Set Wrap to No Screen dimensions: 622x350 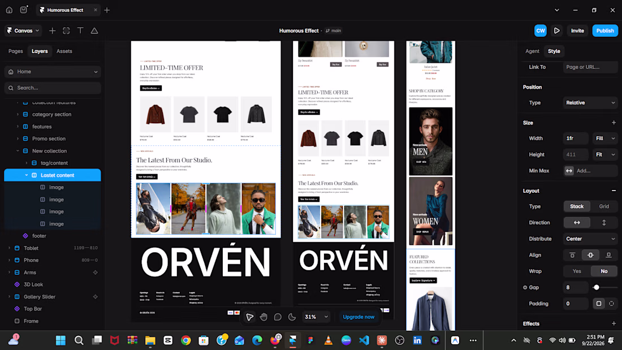[604, 271]
